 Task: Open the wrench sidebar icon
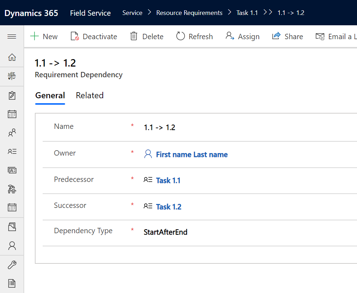click(12, 265)
